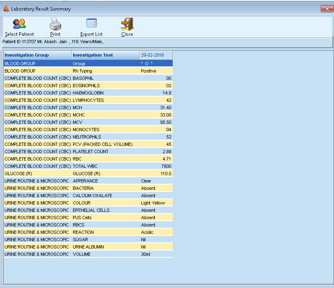Click the RBC value 4.71

coord(167,159)
